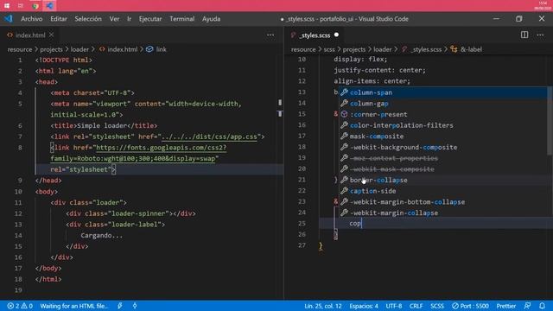Select 'projects' in left breadcrumb
This screenshot has width=553, height=311.
[51, 49]
